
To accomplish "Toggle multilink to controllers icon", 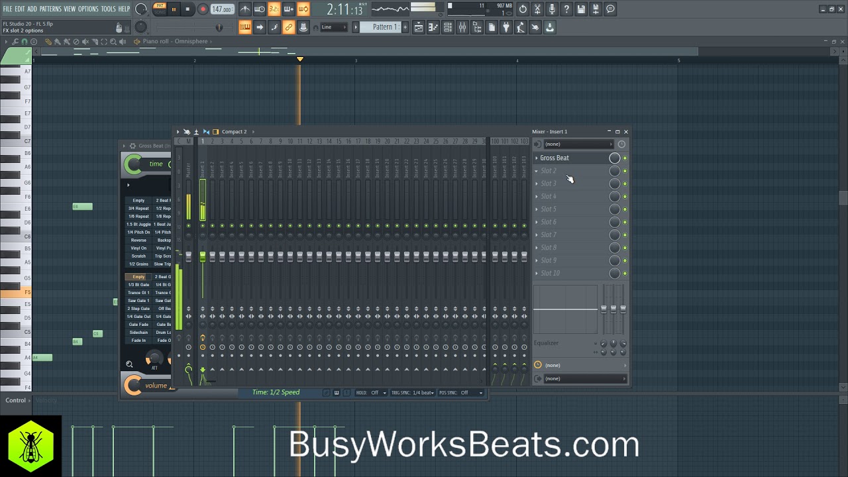I will 303,27.
